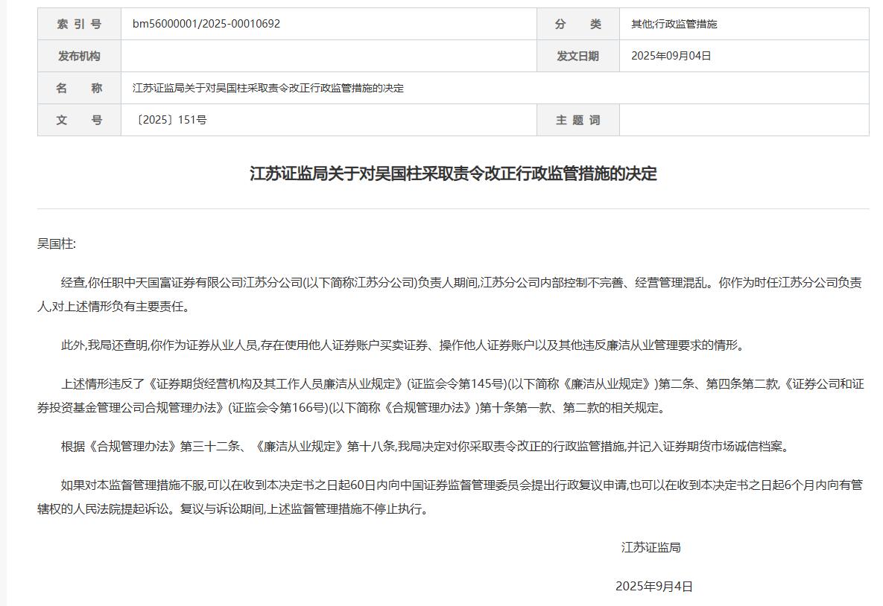The height and width of the screenshot is (606, 883).
Task: Click paragraph beginning 经查,你任职中天国富证券
Action: 450,294
